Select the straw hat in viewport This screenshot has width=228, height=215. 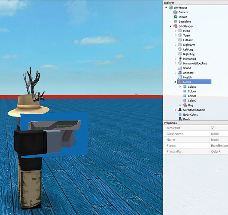28,106
